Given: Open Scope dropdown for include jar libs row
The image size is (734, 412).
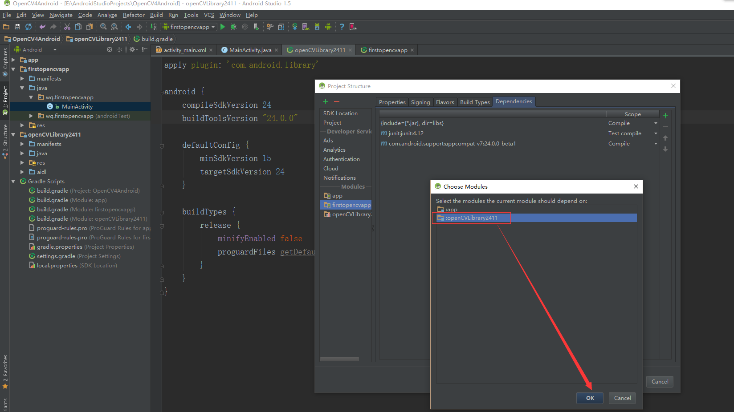Looking at the screenshot, I should [x=656, y=123].
